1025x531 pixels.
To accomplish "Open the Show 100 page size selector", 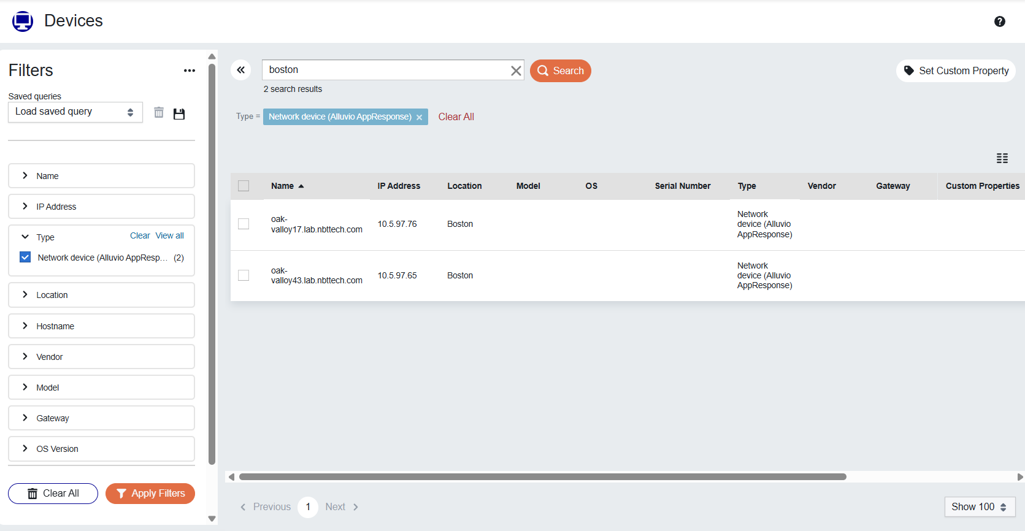I will [x=979, y=506].
